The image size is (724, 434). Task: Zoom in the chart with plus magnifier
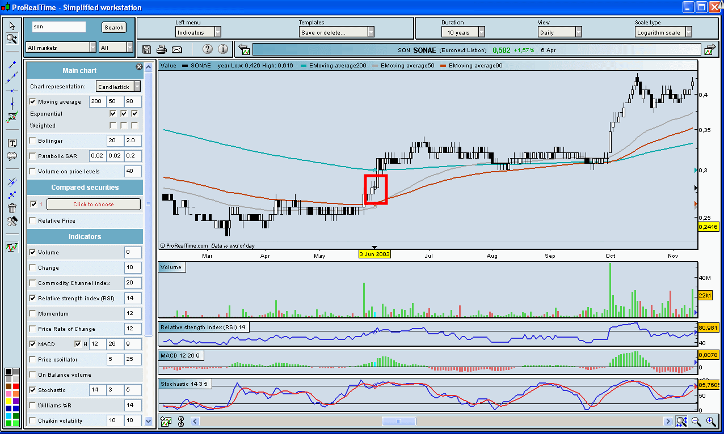click(x=711, y=421)
